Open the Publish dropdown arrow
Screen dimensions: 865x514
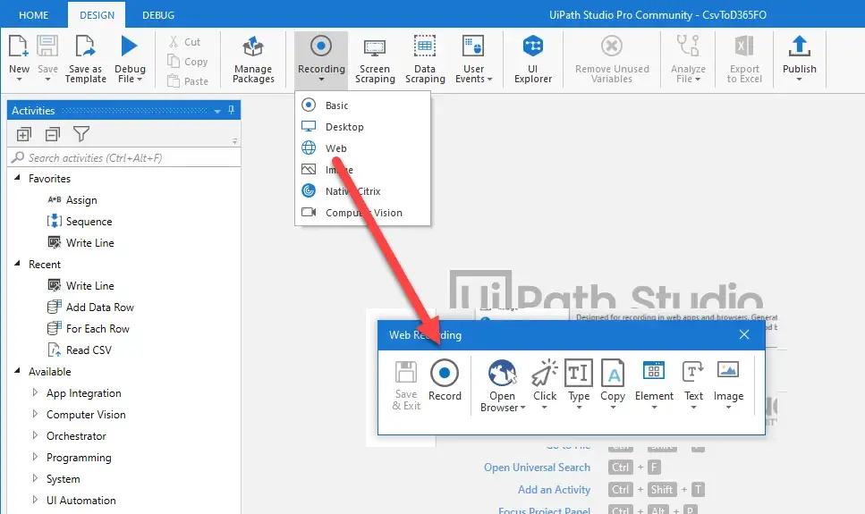[800, 80]
